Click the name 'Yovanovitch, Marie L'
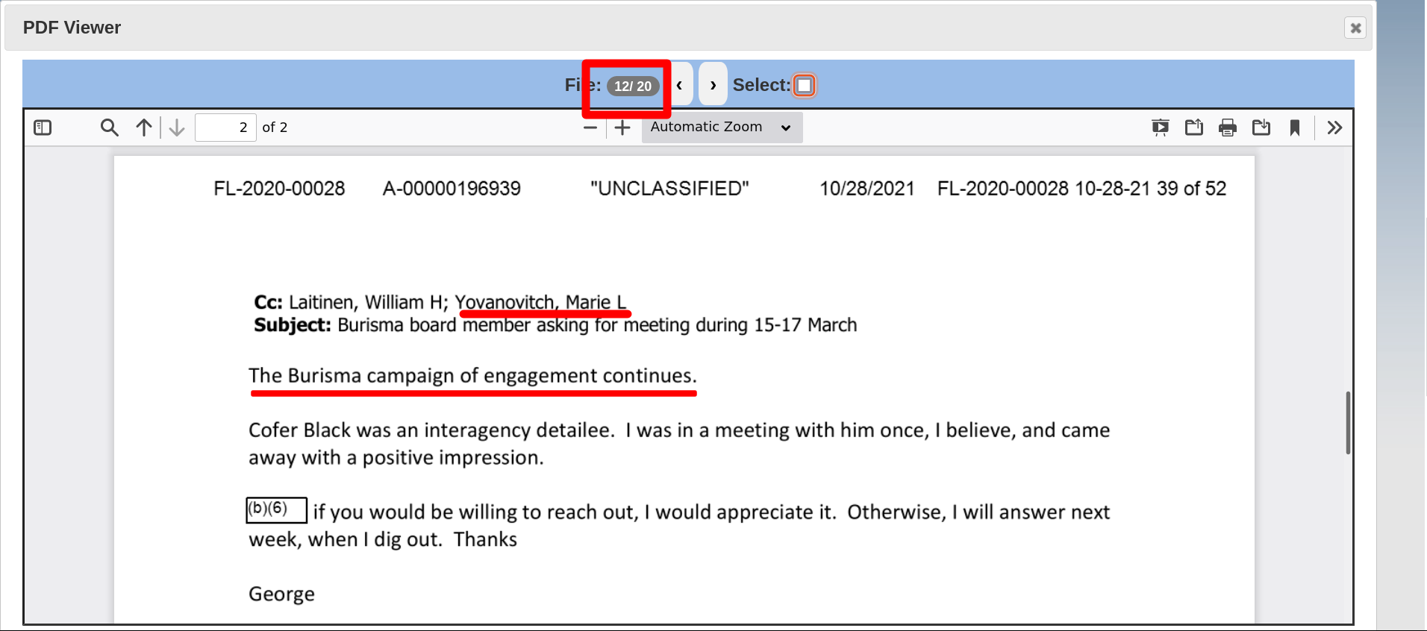 pos(540,302)
